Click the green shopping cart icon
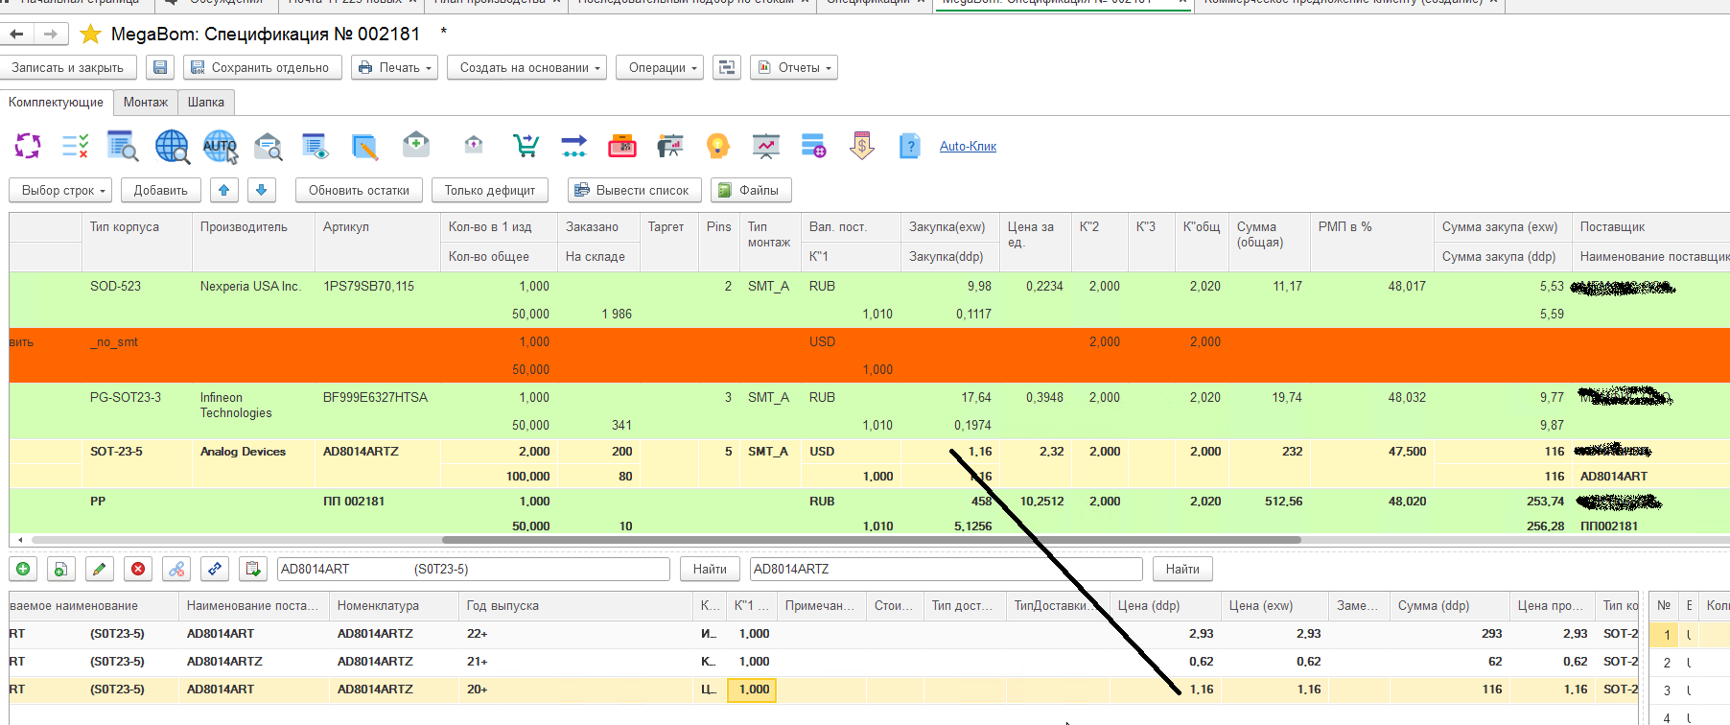1730x725 pixels. (x=526, y=146)
